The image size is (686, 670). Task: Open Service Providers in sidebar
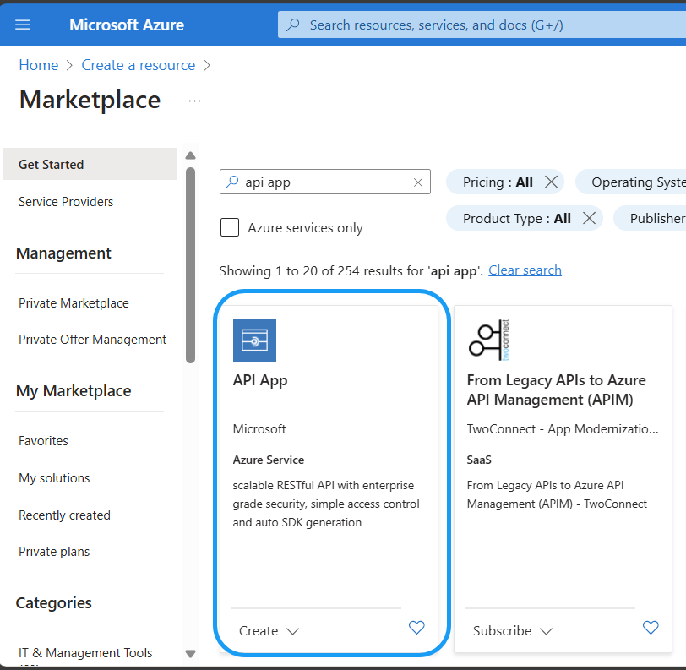click(x=66, y=202)
